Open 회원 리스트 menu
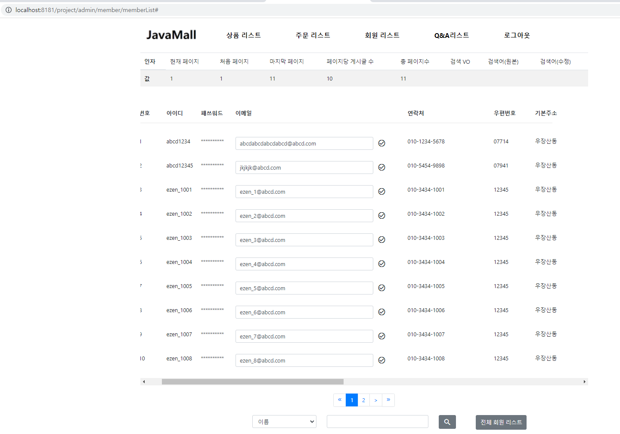Screen dimensions: 620x434 382,35
